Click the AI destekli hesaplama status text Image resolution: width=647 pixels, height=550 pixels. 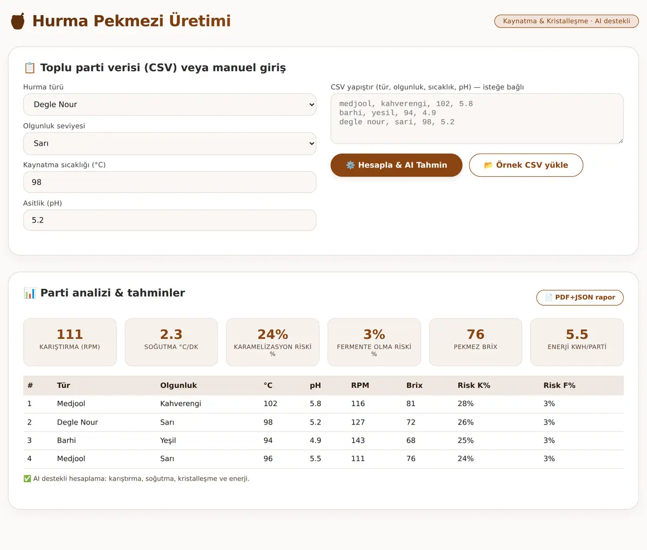(141, 479)
